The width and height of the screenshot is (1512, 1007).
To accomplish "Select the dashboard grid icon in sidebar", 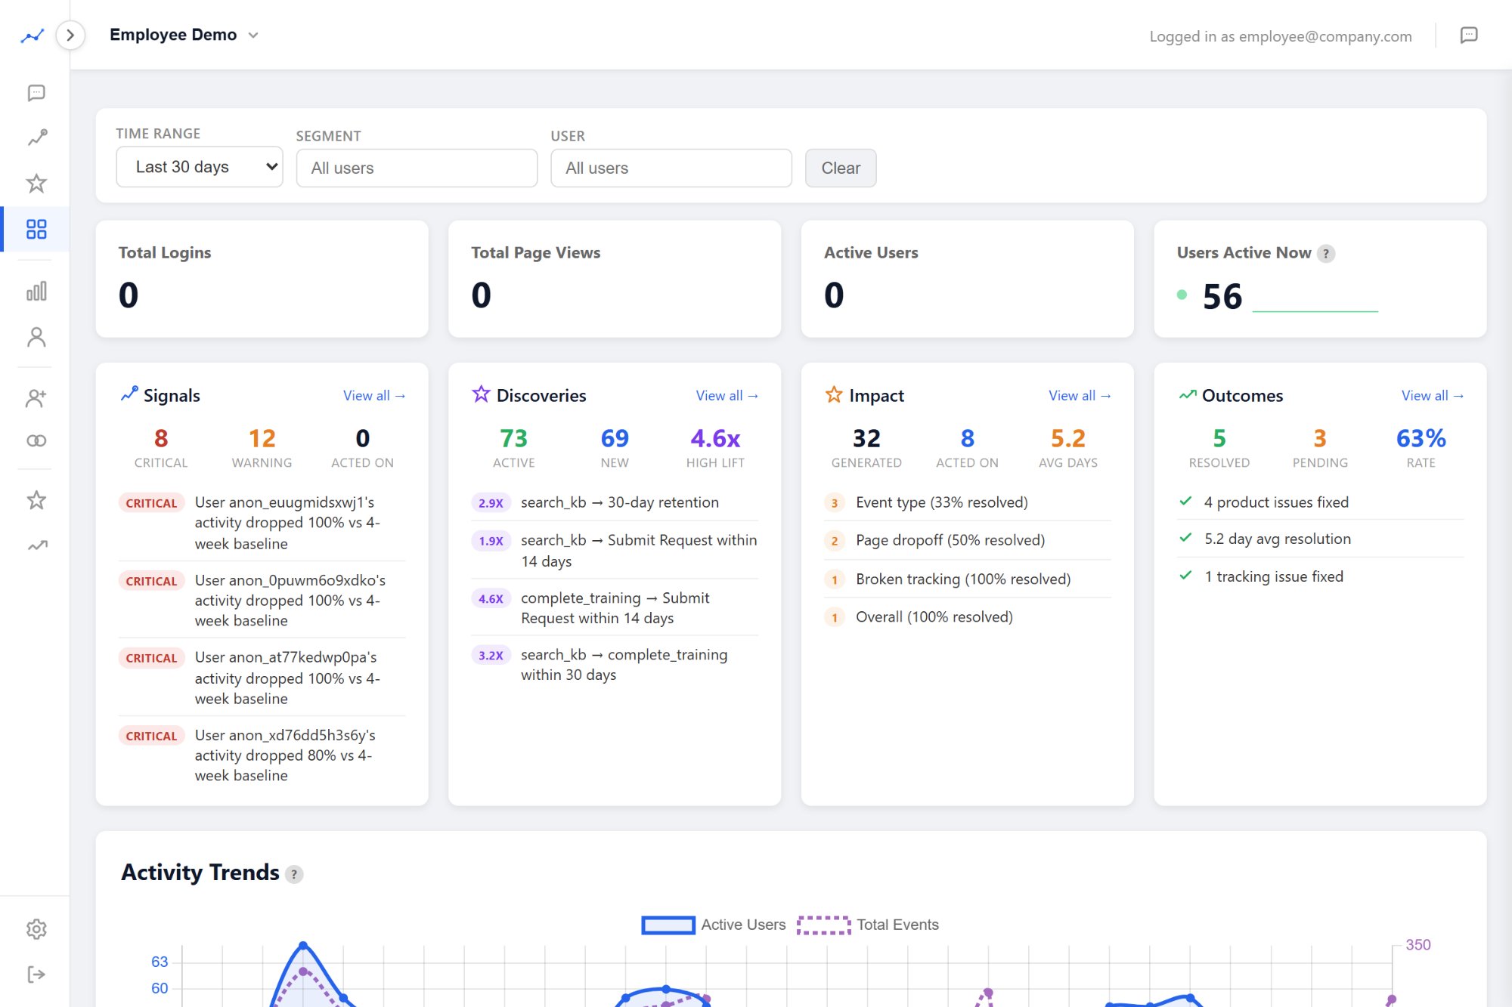I will [36, 229].
